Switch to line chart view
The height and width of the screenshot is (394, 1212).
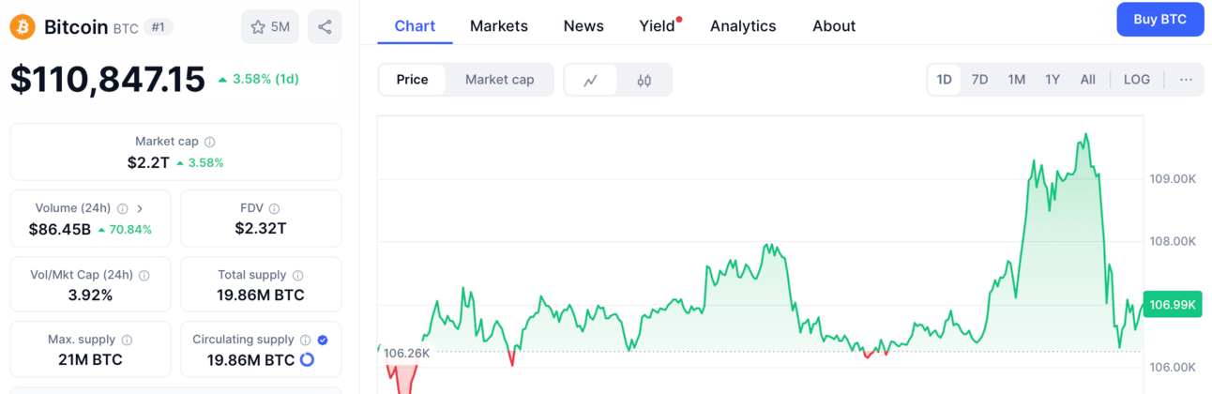591,80
